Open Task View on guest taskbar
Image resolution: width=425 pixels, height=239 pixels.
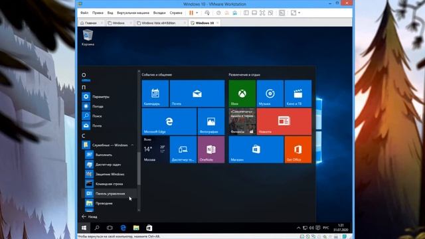coord(110,228)
